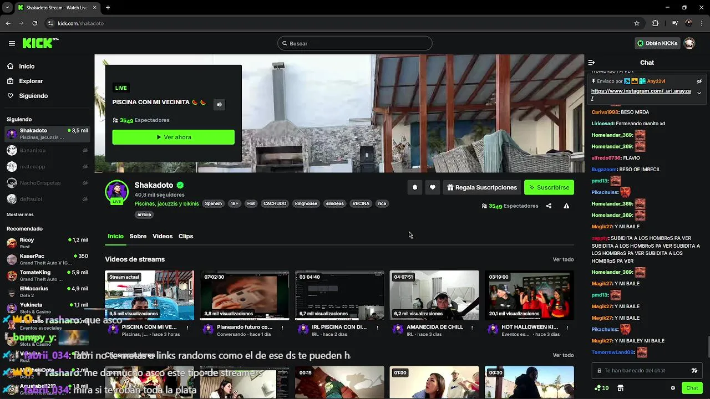The height and width of the screenshot is (399, 710).
Task: Select the Shakadoto Stream browser tab
Action: 57,8
